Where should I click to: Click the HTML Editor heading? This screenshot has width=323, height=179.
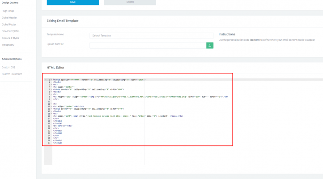coord(55,68)
